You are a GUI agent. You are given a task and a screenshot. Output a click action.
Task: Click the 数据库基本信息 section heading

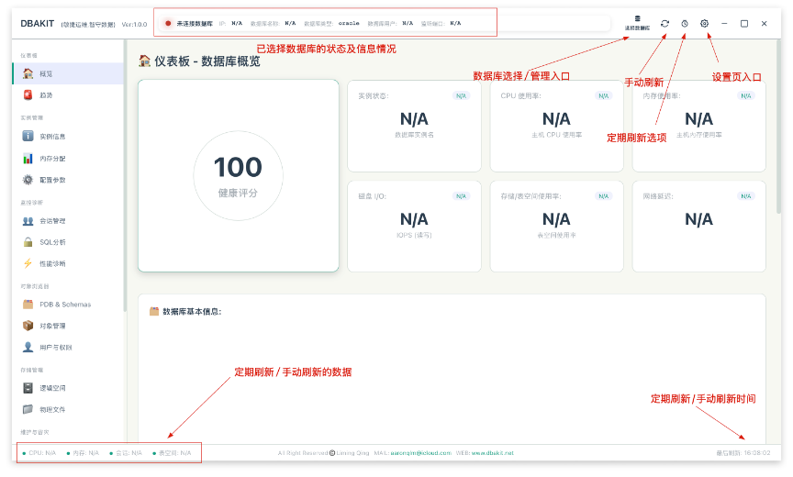click(185, 311)
